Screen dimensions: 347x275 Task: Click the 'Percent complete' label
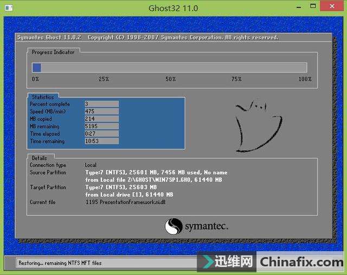(x=50, y=104)
